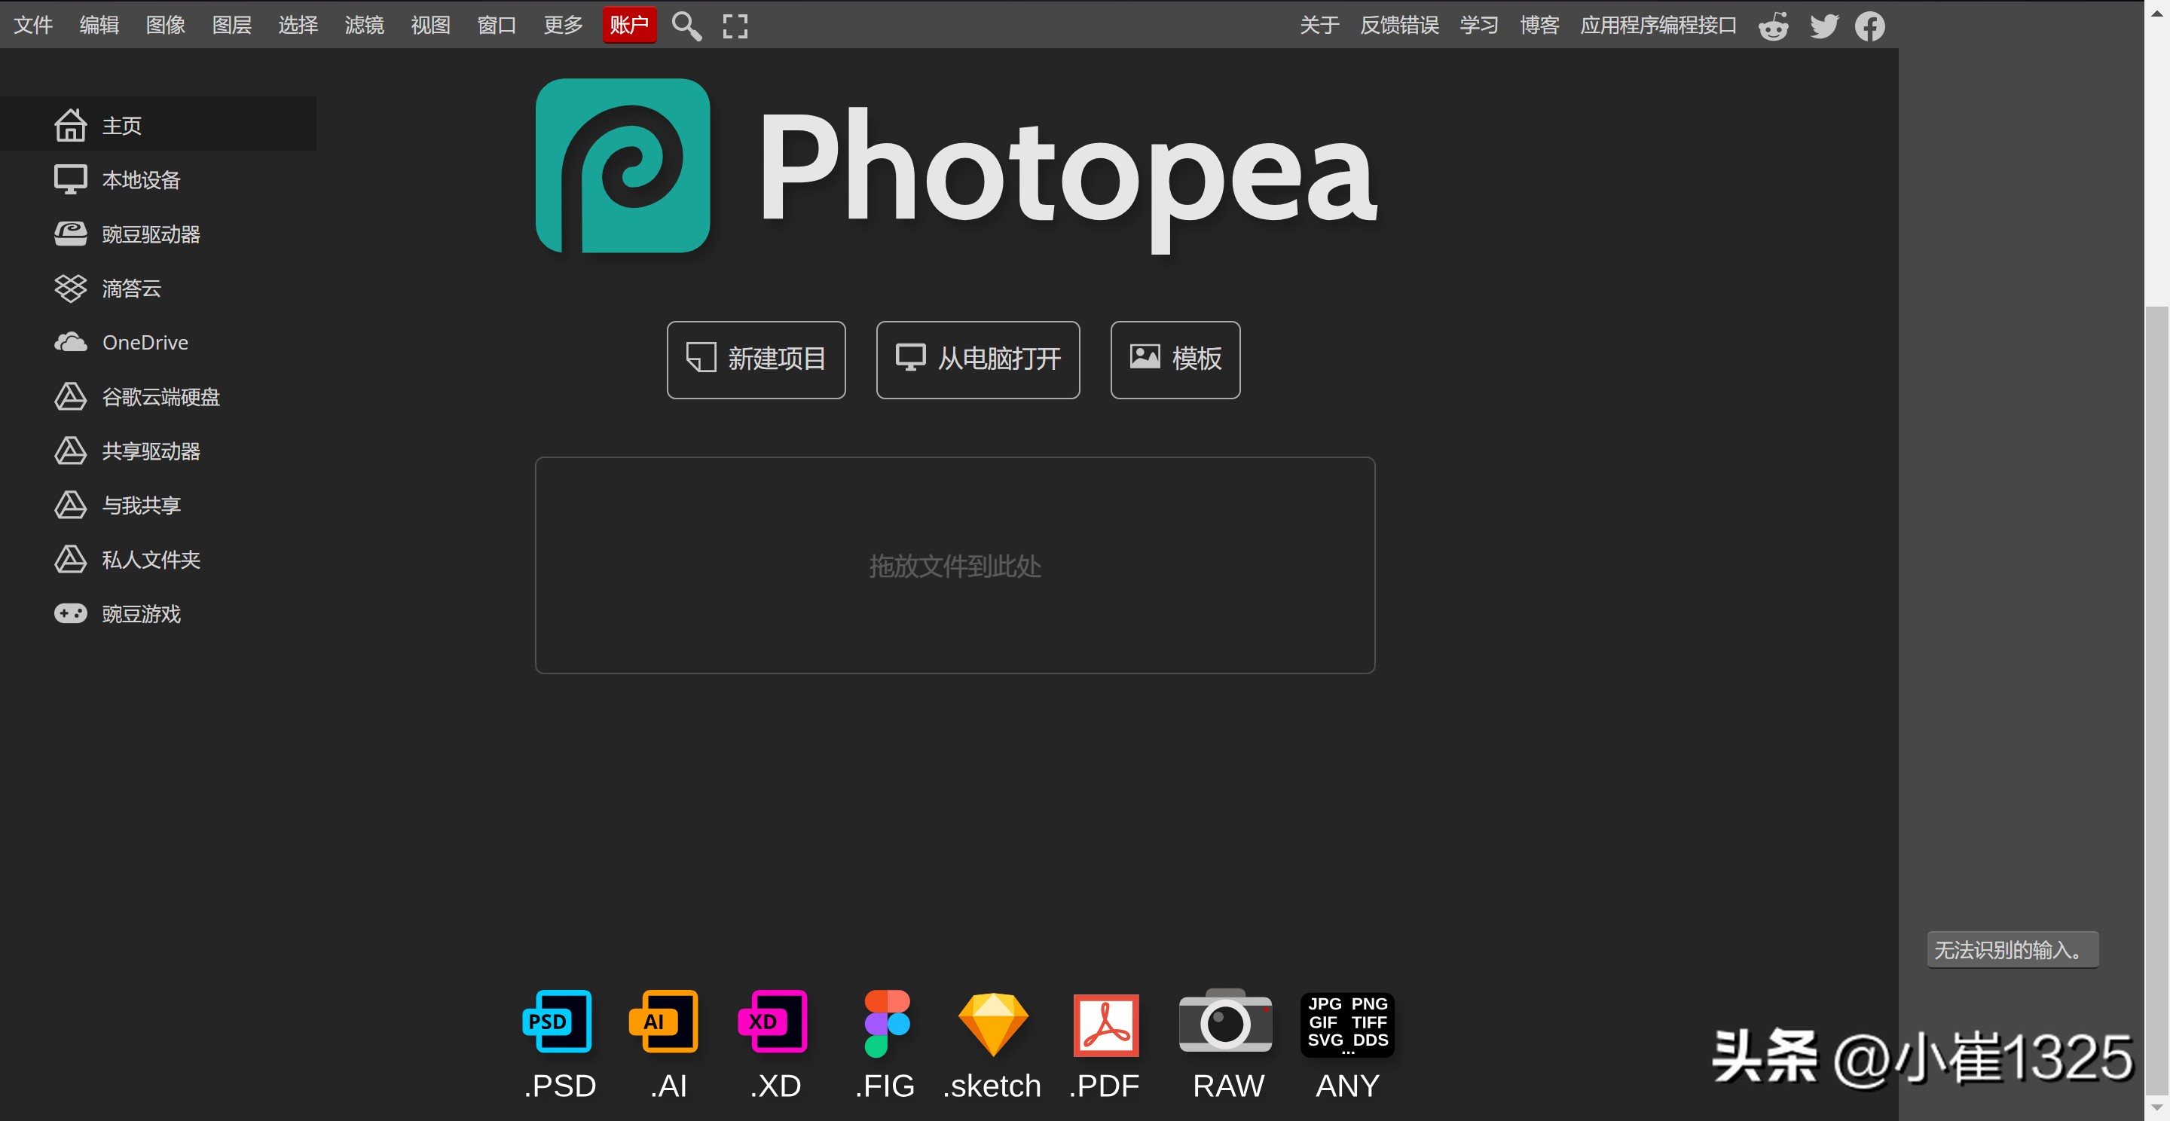Open the 图层 menu
Viewport: 2170px width, 1121px height.
[x=231, y=26]
